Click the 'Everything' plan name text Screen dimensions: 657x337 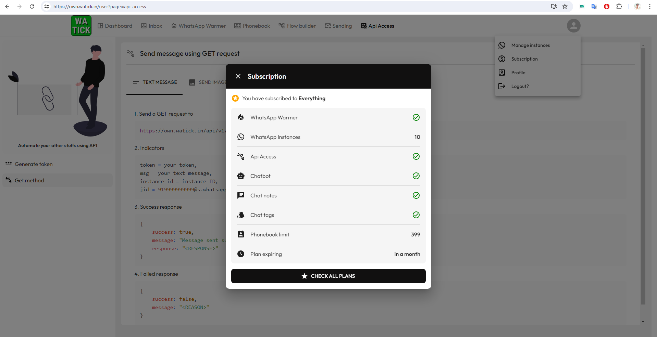(x=312, y=99)
